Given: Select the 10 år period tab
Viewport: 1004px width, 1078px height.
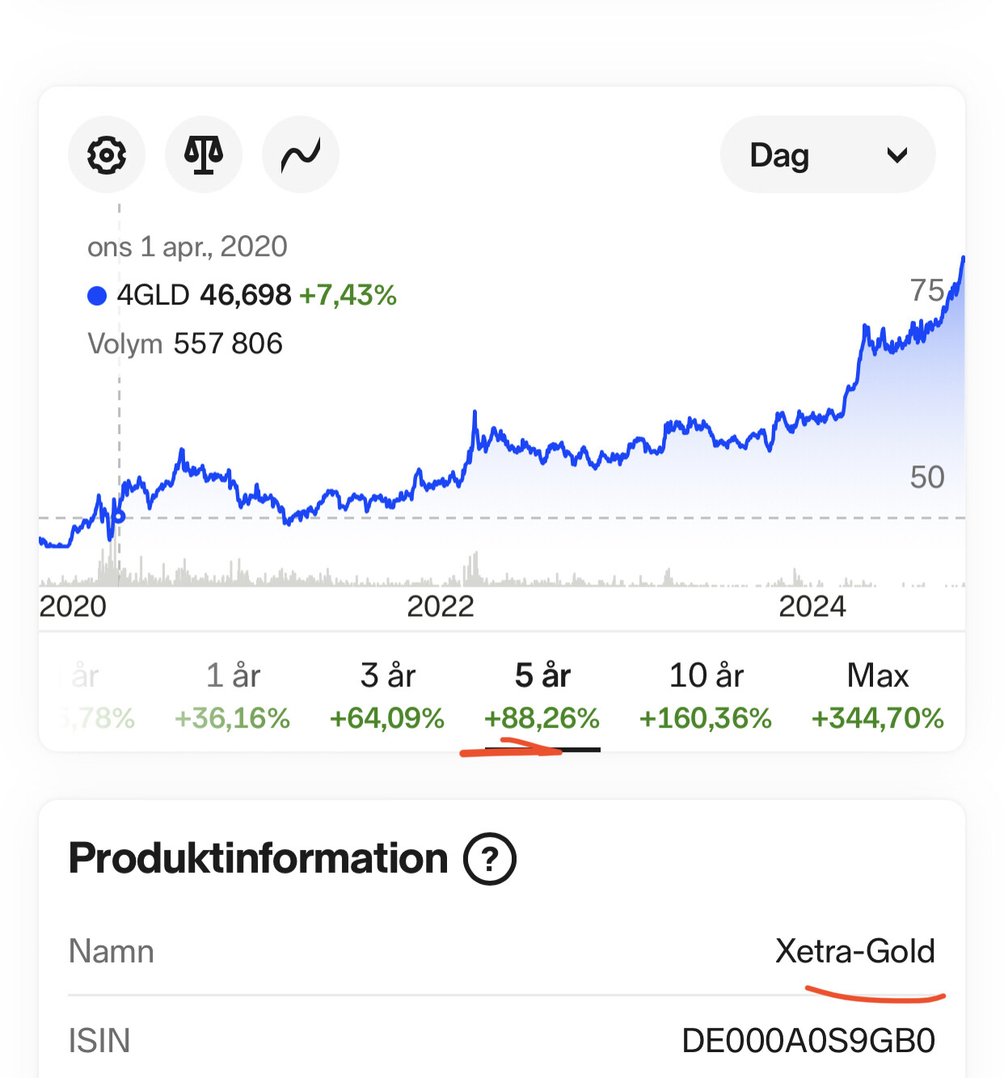Looking at the screenshot, I should [706, 696].
